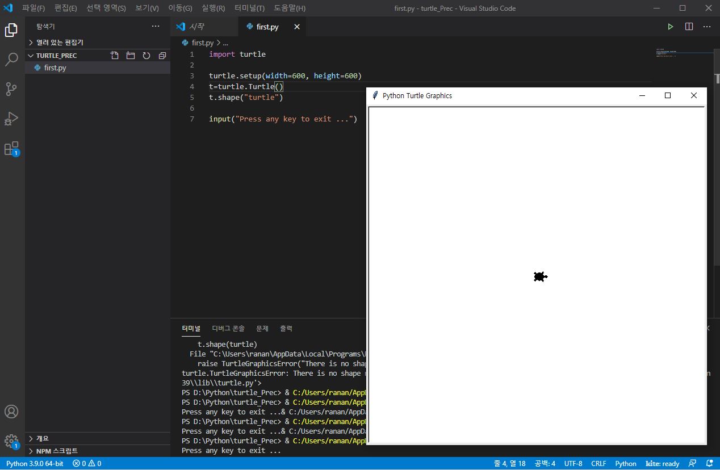720x470 pixels.
Task: Click the feather icon of Python Turtle Graphics
Action: (375, 95)
